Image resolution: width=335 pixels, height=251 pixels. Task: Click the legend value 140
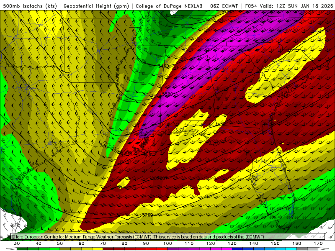point(254,243)
